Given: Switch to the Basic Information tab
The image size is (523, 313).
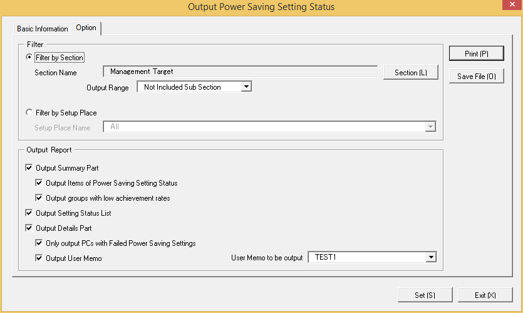Looking at the screenshot, I should pos(43,29).
